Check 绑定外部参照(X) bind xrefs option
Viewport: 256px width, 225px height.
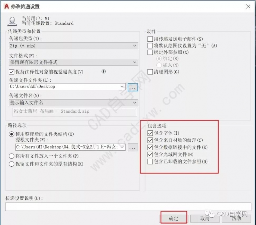coord(150,52)
